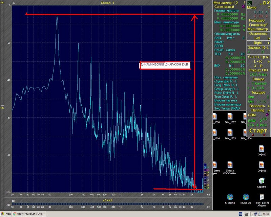Open the Рекордер panel

point(257,20)
